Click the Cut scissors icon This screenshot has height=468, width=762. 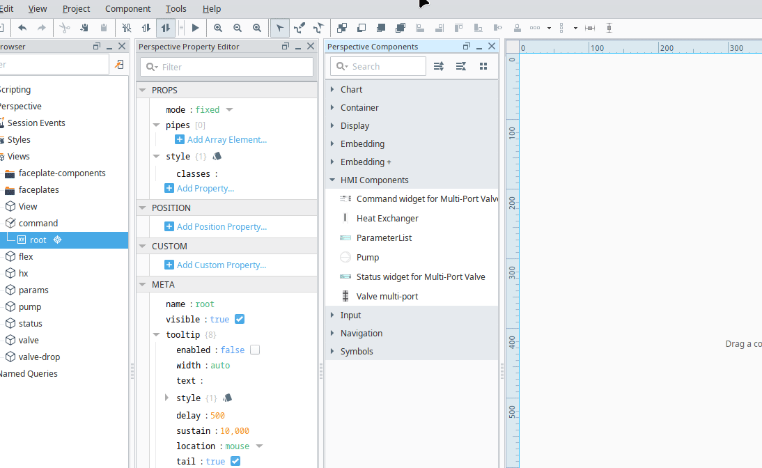[64, 28]
